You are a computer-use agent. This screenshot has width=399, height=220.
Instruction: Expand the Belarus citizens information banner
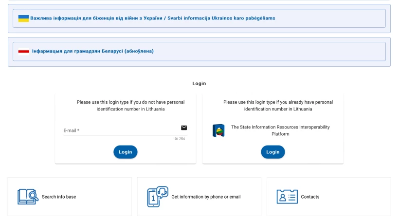[92, 51]
